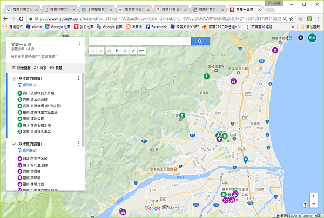Click the address bar URL
The image size is (324, 218).
coord(157,18)
